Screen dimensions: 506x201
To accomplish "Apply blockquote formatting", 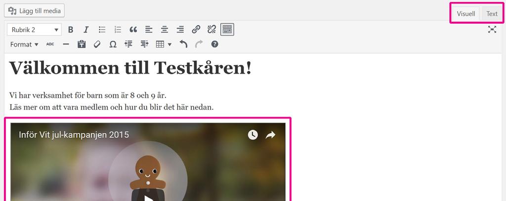I will [133, 30].
